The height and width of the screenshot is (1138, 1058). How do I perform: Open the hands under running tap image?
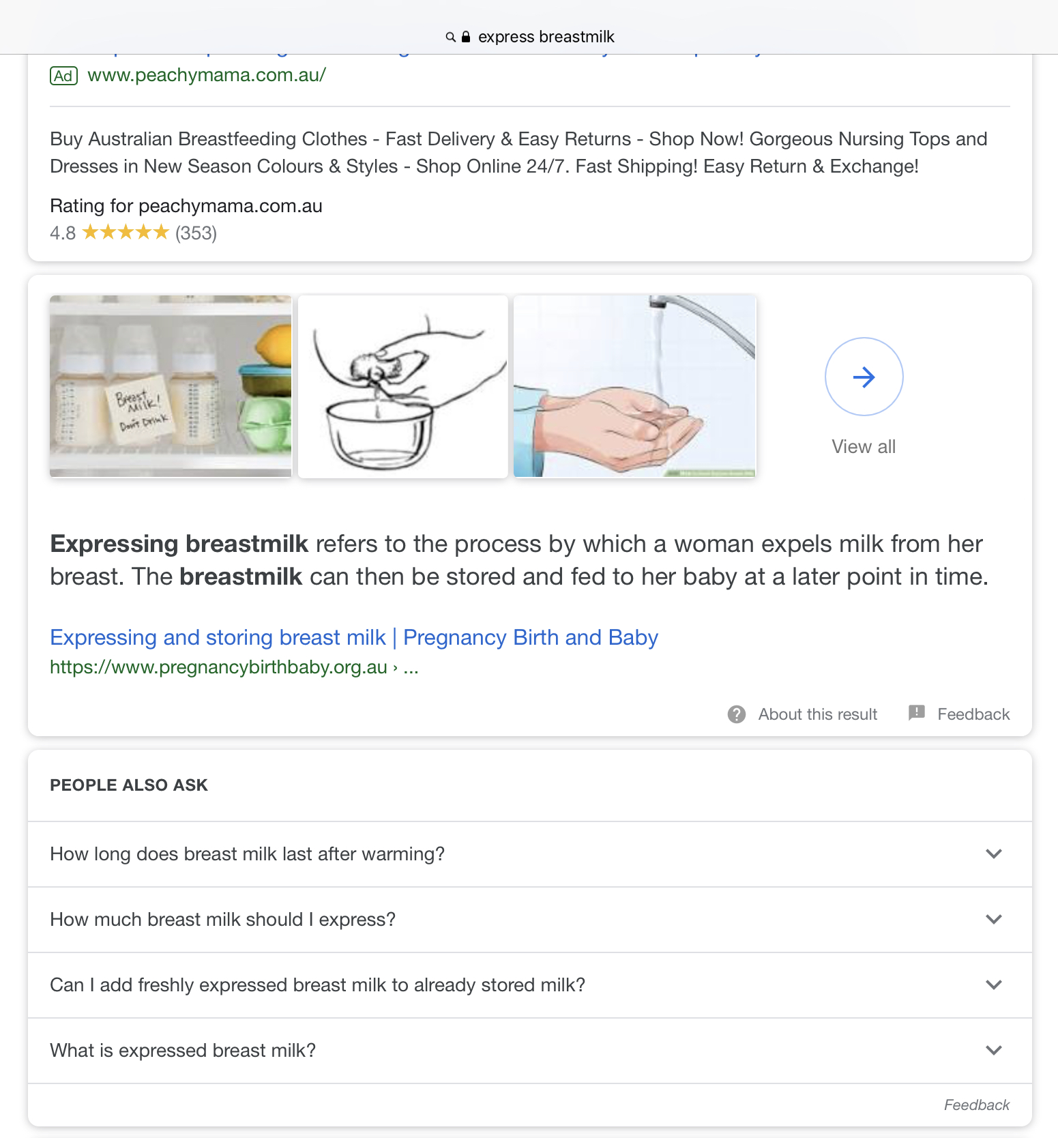pos(634,386)
